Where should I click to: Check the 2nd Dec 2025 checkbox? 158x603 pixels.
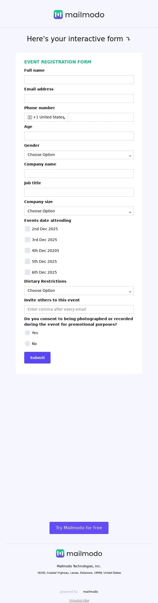[27, 229]
